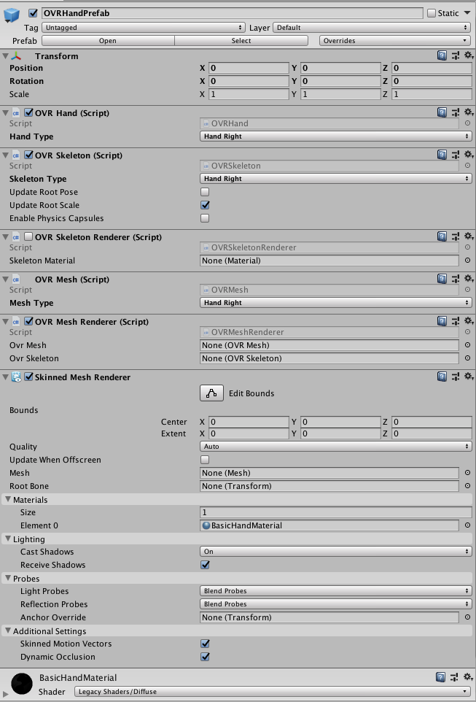Pick Ovr Mesh via object picker circle
Image resolution: width=476 pixels, height=702 pixels.
tap(467, 344)
